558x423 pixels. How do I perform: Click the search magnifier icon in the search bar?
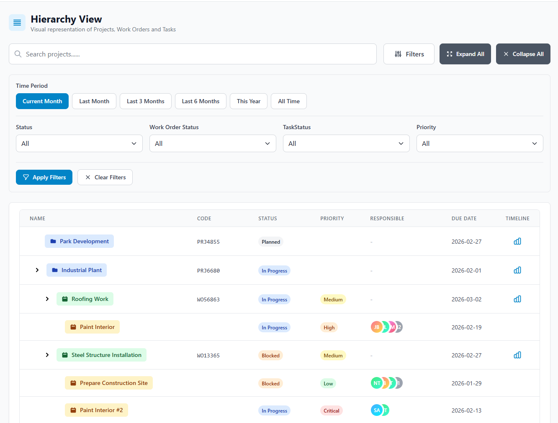18,54
